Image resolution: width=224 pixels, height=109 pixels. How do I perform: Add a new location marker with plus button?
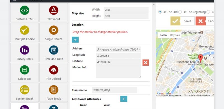75,40
